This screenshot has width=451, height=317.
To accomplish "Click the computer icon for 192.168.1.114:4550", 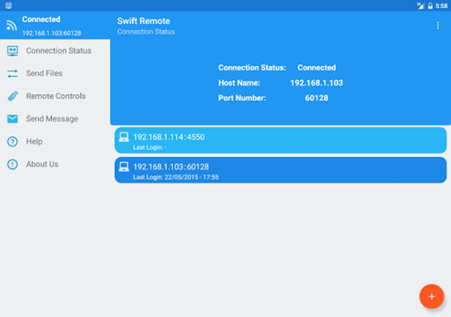I will (x=124, y=137).
